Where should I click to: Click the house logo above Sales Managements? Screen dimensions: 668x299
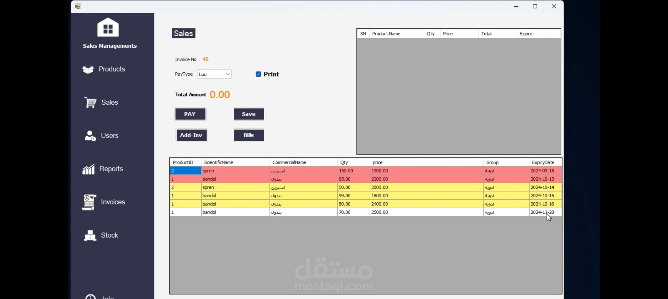pyautogui.click(x=108, y=27)
